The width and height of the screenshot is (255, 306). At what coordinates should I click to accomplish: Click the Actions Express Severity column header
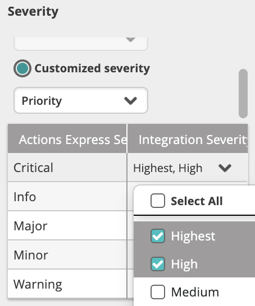click(67, 138)
